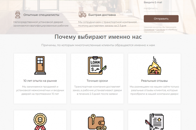Click the heading Почему выбирают именно нас
This screenshot has height=130, width=196.
pos(98,37)
